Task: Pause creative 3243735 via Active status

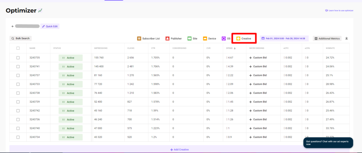Action: pyautogui.click(x=70, y=58)
